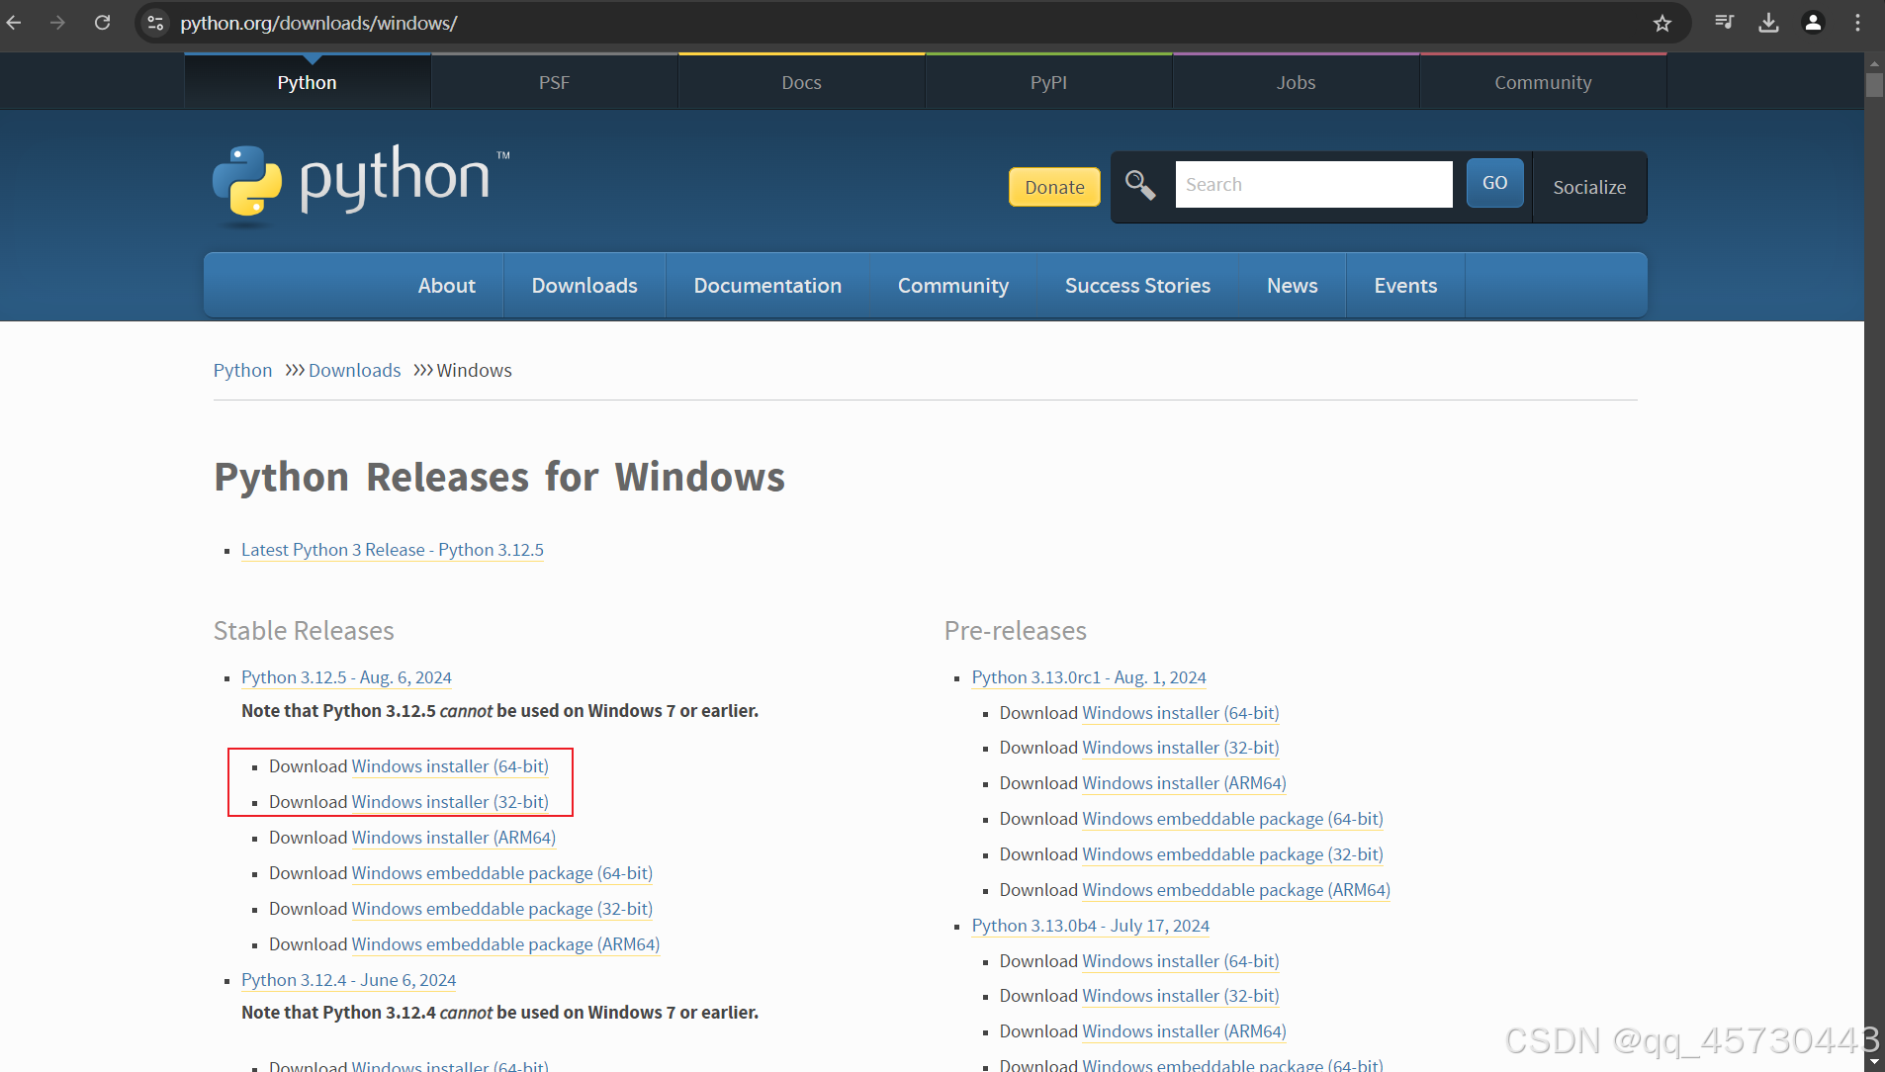This screenshot has width=1885, height=1072.
Task: Open browser downloads icon
Action: pyautogui.click(x=1769, y=23)
